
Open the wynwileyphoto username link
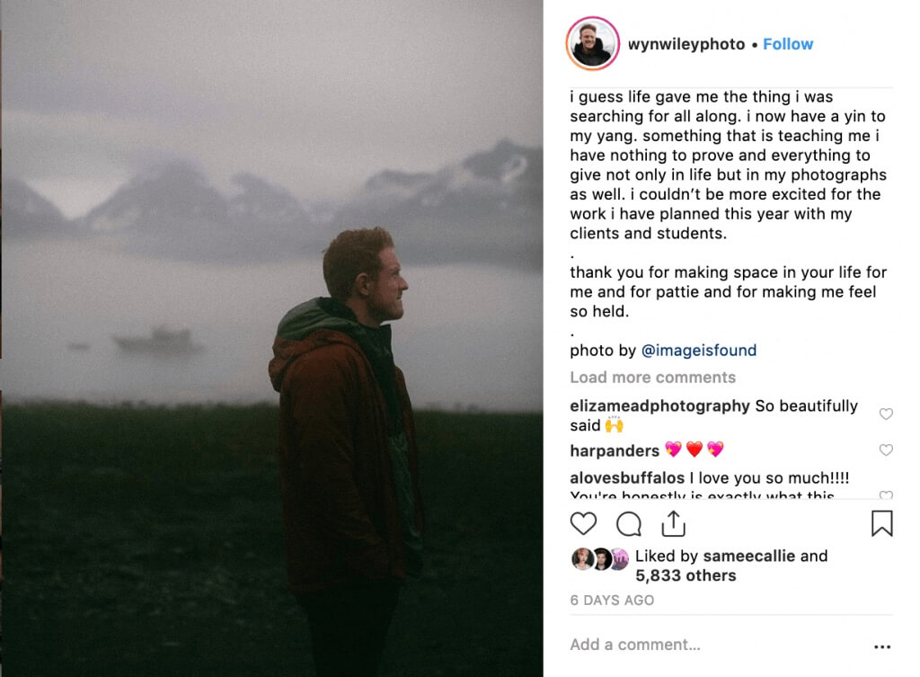(x=686, y=44)
